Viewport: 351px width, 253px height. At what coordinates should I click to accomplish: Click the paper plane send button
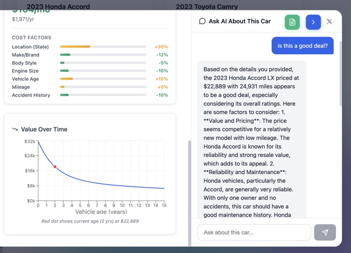(x=325, y=232)
